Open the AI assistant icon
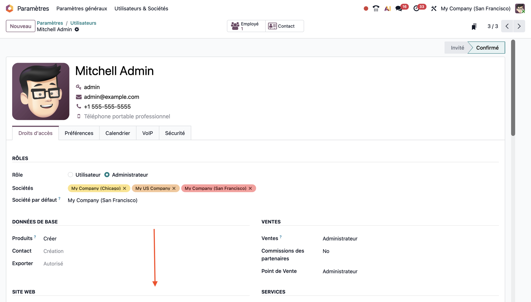This screenshot has width=531, height=302. [x=387, y=9]
